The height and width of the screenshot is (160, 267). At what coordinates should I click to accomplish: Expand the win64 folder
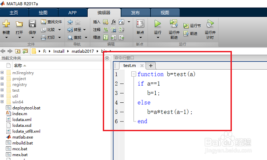[x=2, y=101]
